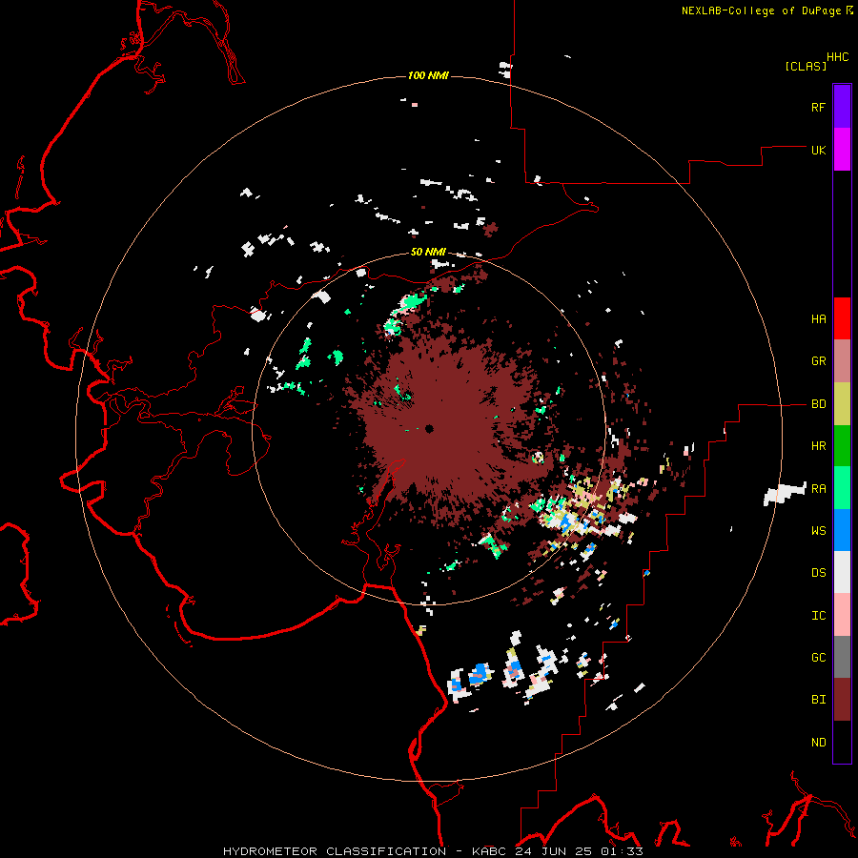Click the GC gray legend swatch
The width and height of the screenshot is (858, 858).
click(x=842, y=657)
